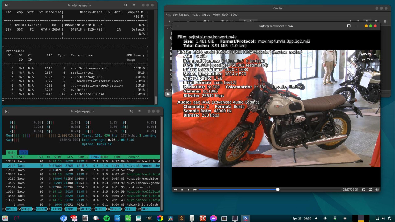Toggle shuffle in Celluloid's control bar
395x222 pixels.
coord(370,189)
